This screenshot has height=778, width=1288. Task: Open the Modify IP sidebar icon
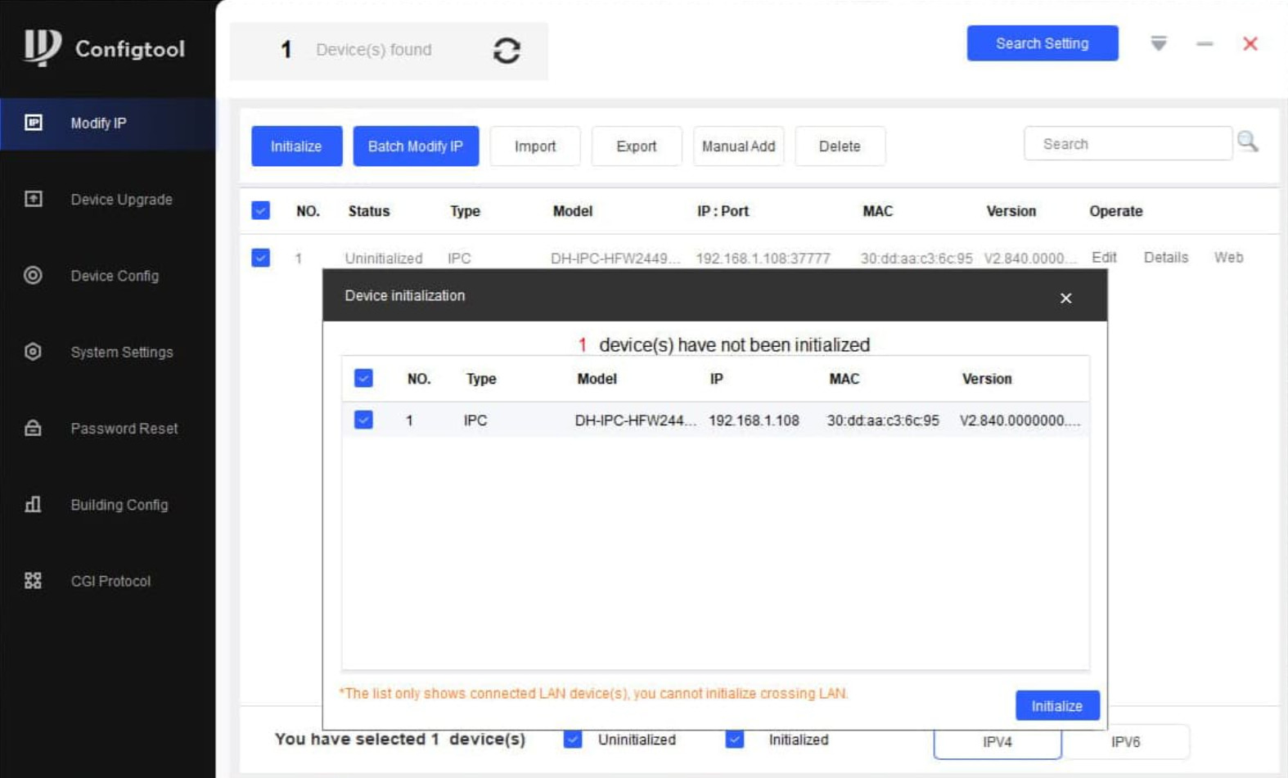(34, 123)
